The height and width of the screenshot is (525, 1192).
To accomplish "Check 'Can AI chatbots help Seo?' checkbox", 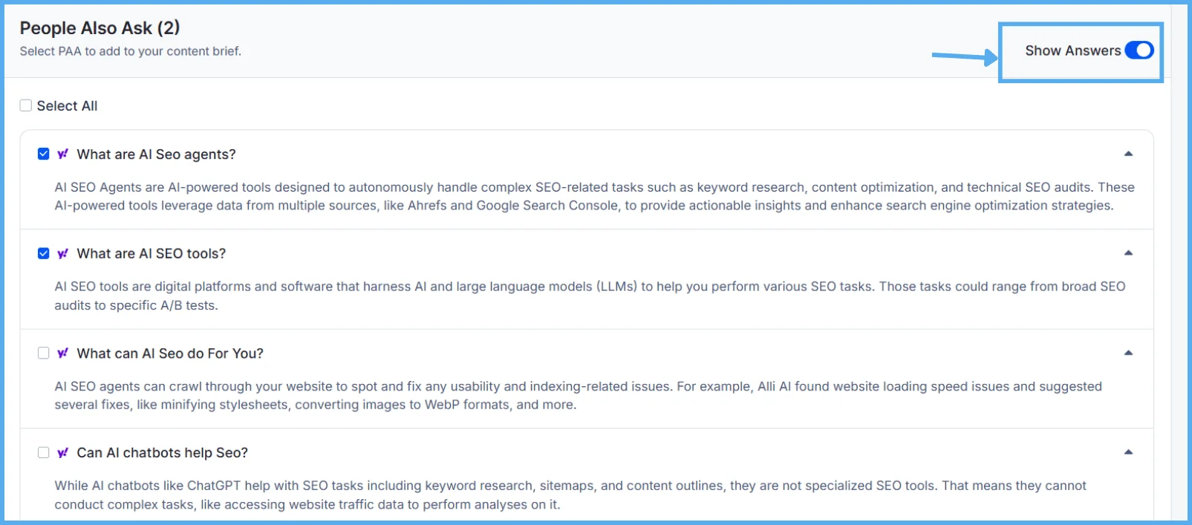I will (44, 452).
